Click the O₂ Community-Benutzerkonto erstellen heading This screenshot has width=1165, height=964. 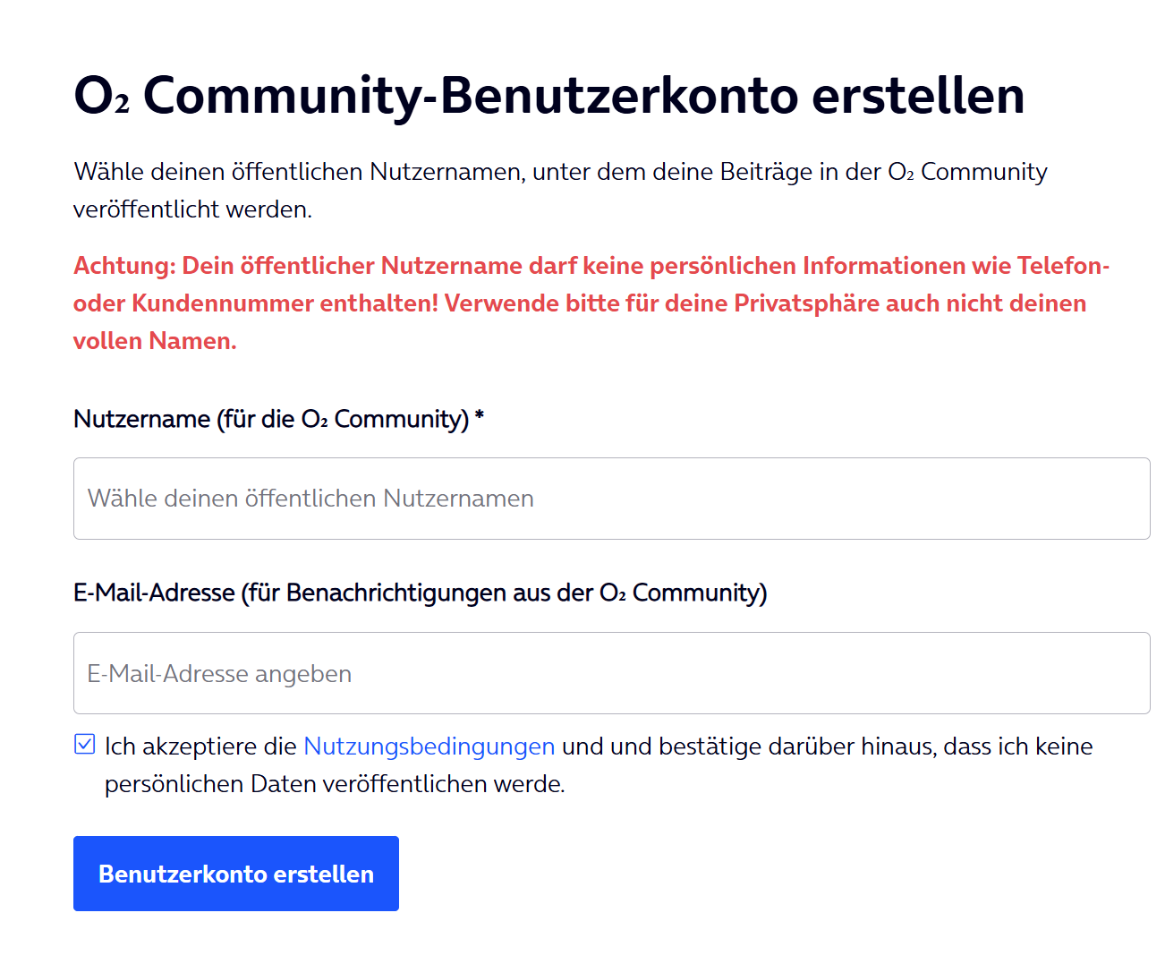[549, 95]
